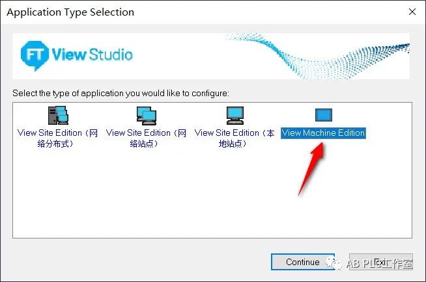Select the View Site Edition network distributed icon
Image resolution: width=426 pixels, height=282 pixels.
pyautogui.click(x=58, y=116)
